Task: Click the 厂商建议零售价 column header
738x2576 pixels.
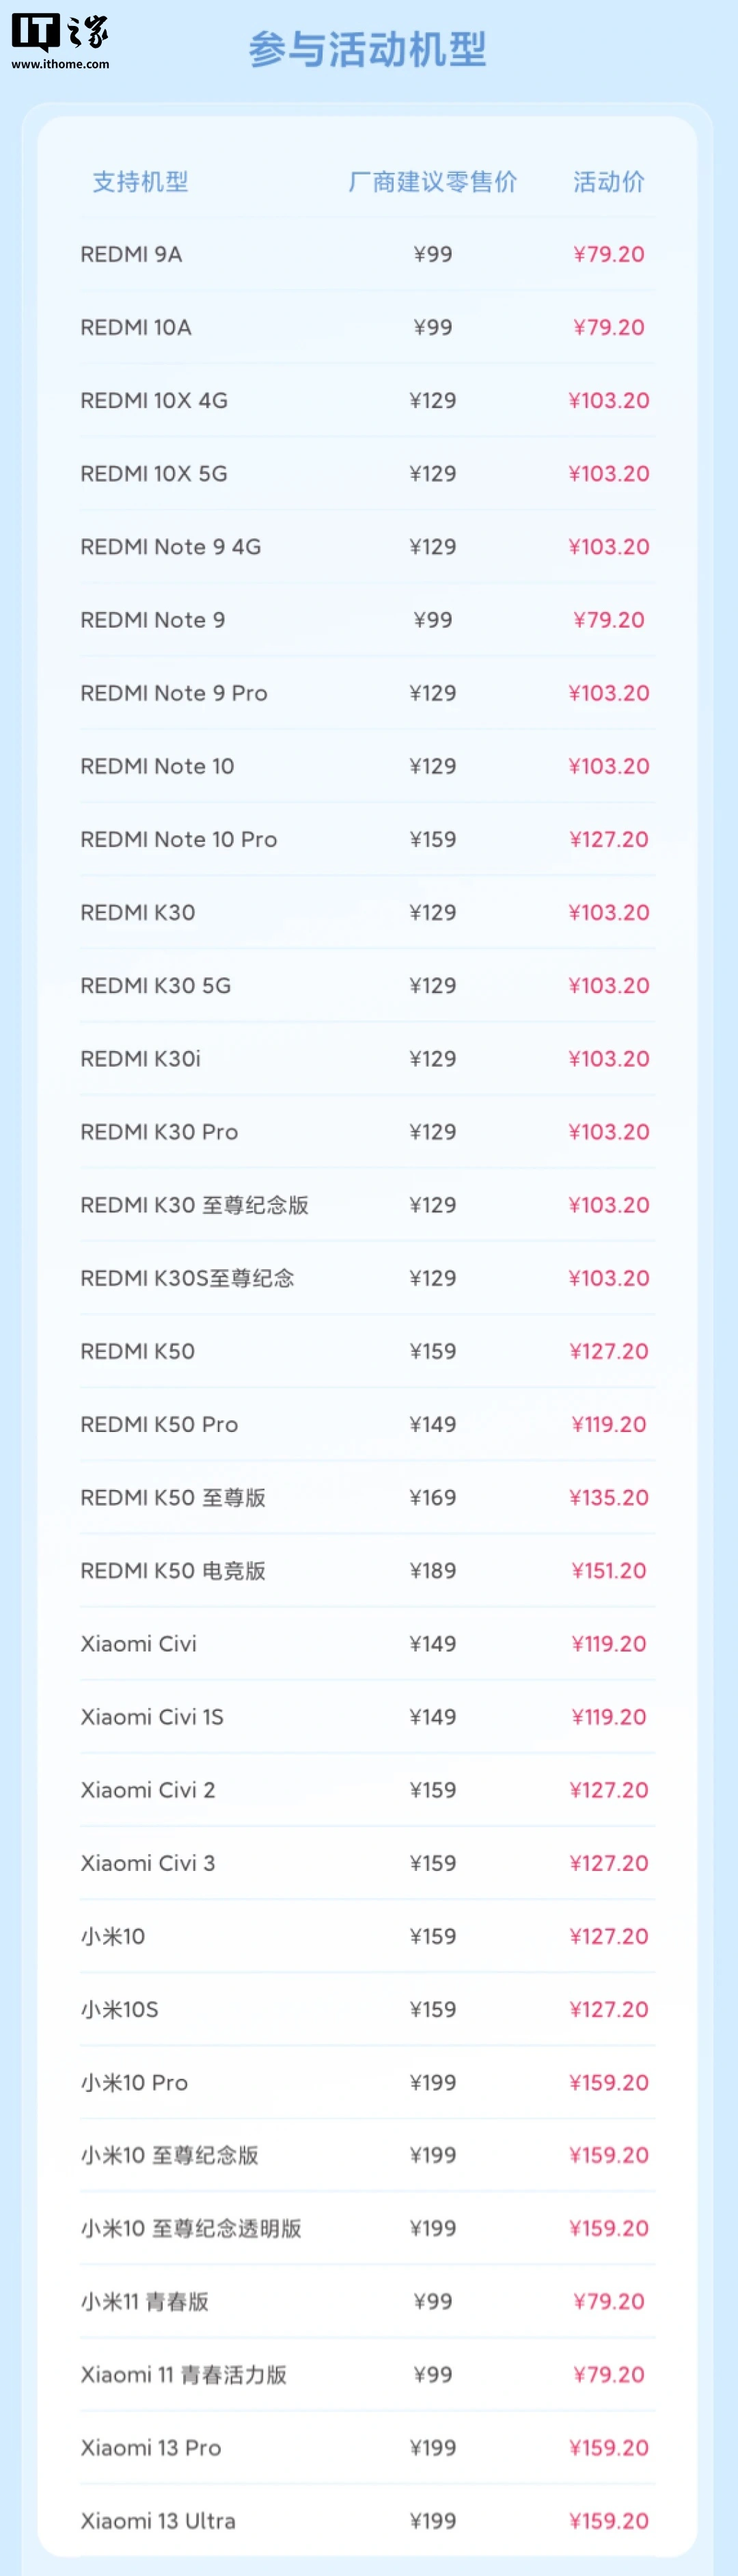Action: (x=431, y=182)
